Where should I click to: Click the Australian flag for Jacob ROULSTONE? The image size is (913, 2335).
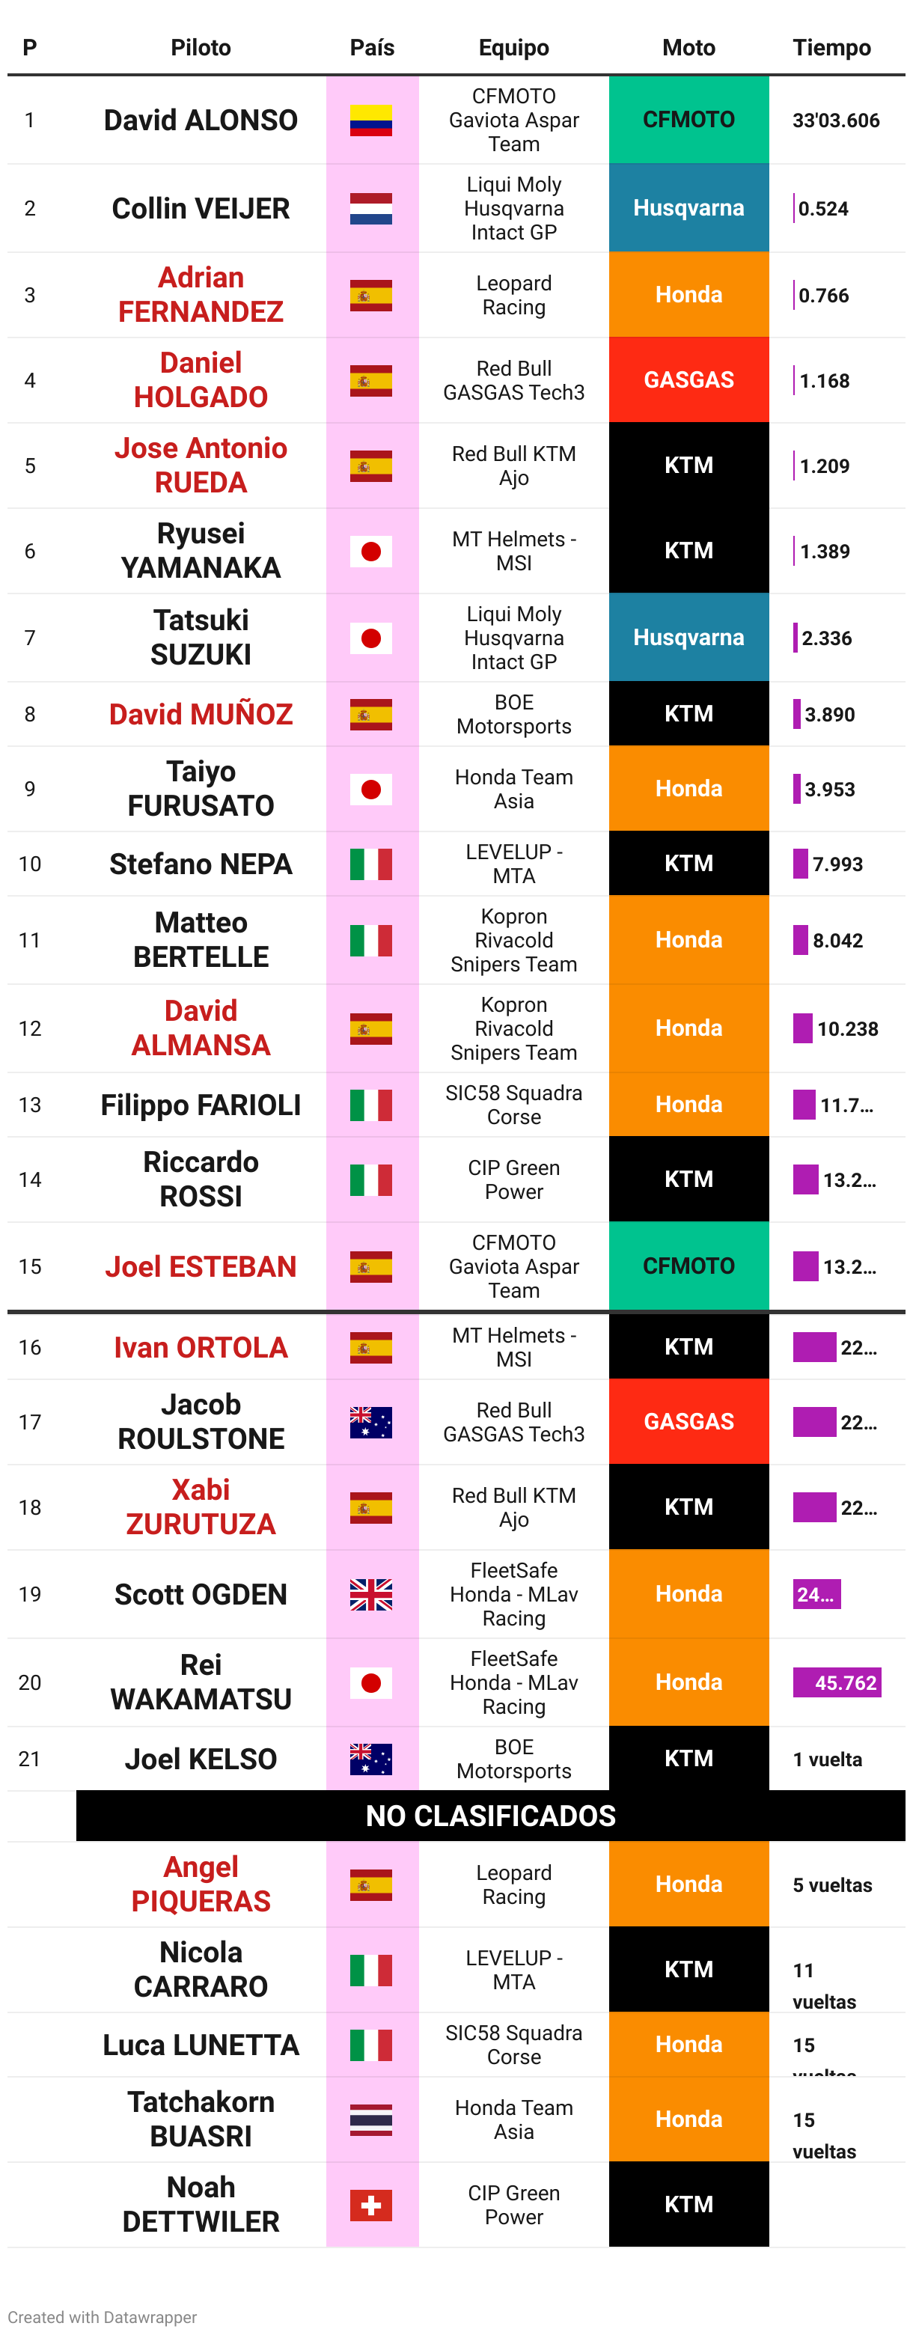coord(371,1422)
